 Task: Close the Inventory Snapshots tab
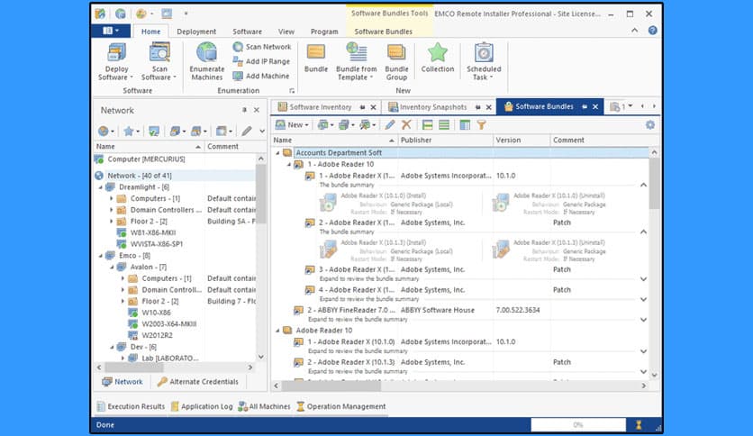488,107
